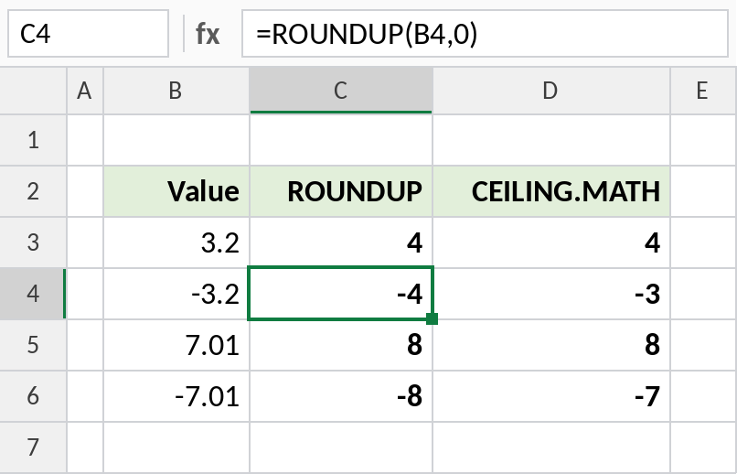The width and height of the screenshot is (737, 474).
Task: Select the "Value" header cell
Action: click(x=176, y=191)
